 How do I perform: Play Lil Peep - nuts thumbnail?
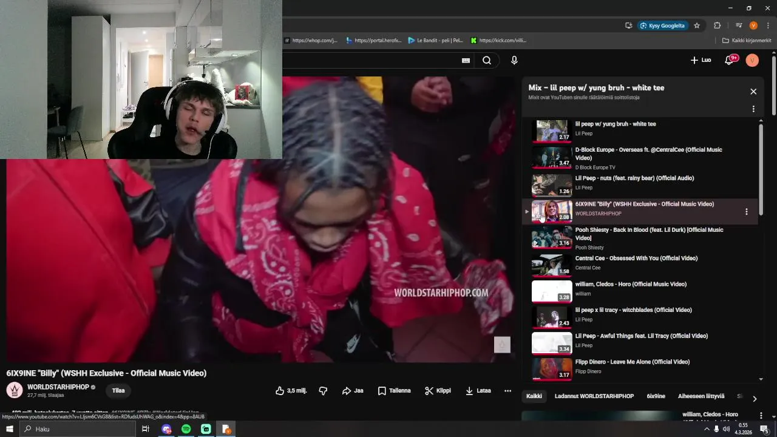[x=552, y=185]
